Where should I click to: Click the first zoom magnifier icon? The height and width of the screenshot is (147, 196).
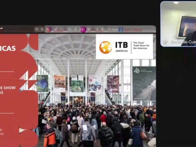point(37,29)
